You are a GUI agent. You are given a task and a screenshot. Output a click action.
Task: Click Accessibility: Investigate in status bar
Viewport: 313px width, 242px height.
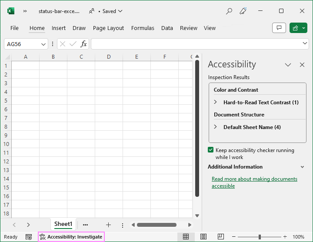point(71,237)
